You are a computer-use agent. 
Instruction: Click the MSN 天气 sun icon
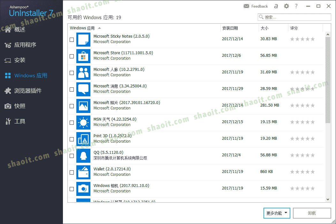tap(83, 123)
